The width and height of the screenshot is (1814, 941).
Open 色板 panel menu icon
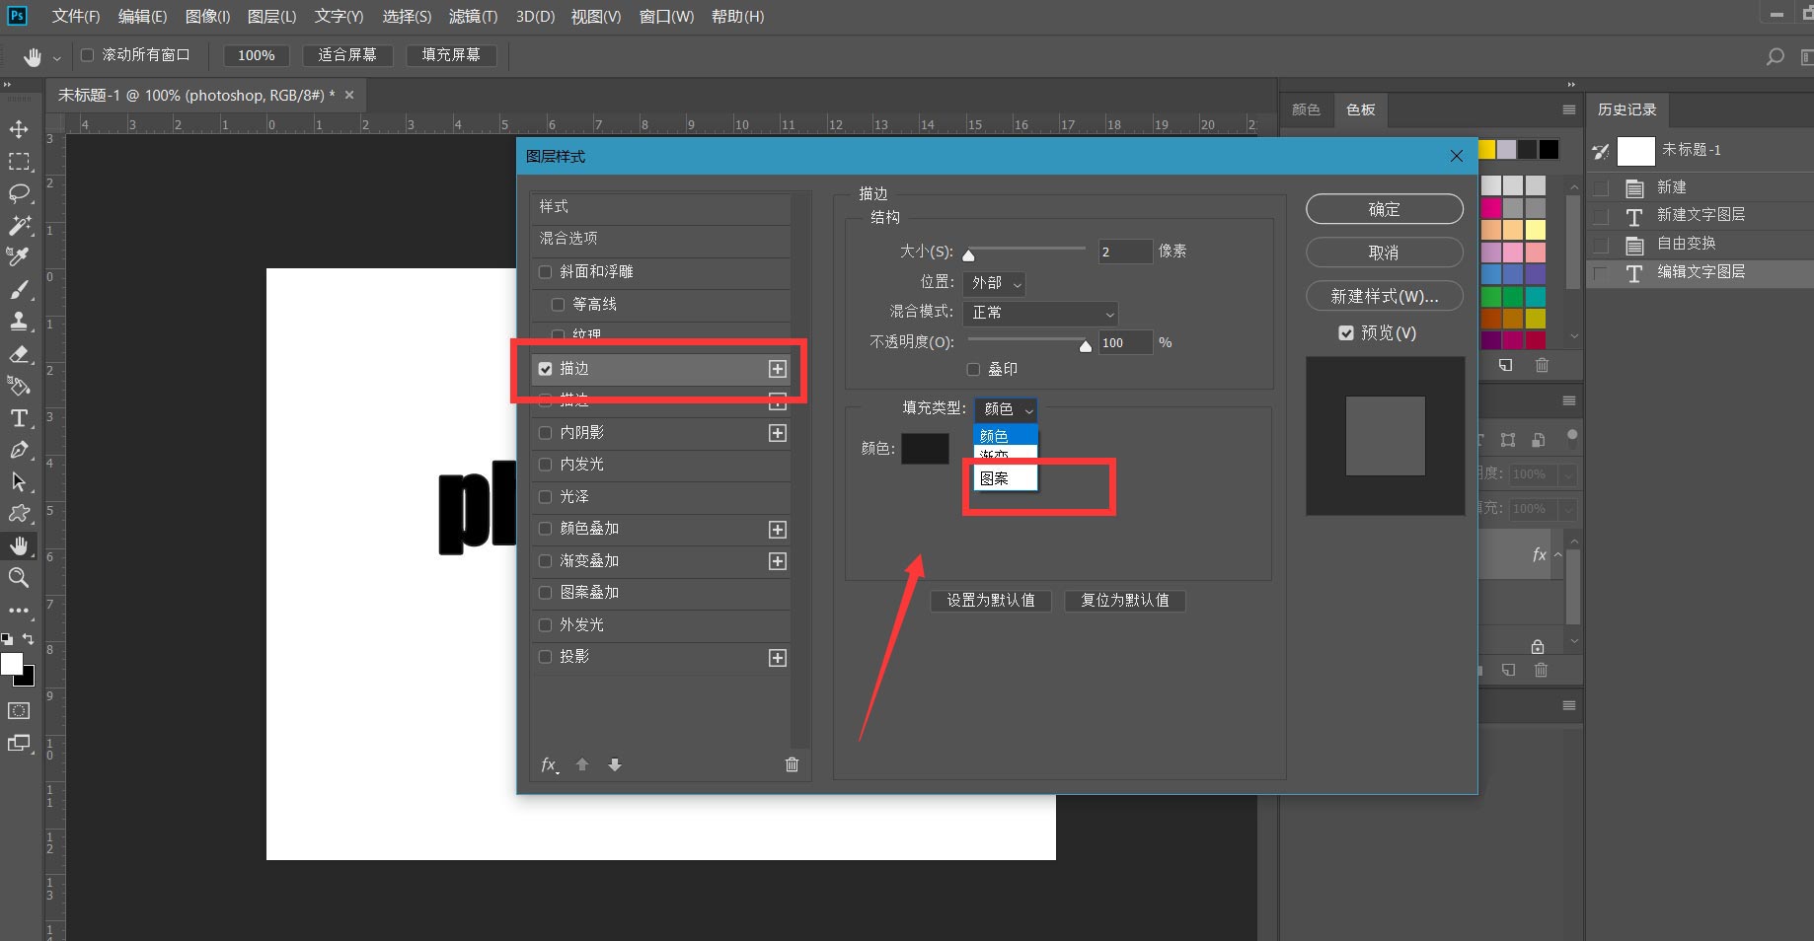click(1569, 109)
